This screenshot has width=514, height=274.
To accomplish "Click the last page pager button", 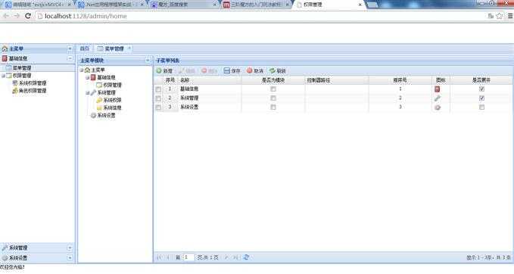I will (235, 257).
